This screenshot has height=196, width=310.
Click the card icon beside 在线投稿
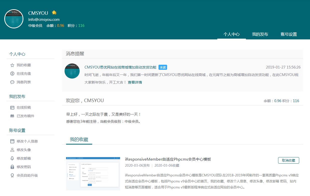[12, 108]
